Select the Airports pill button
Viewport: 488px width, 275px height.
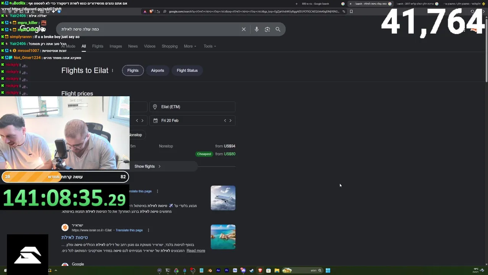(x=157, y=71)
